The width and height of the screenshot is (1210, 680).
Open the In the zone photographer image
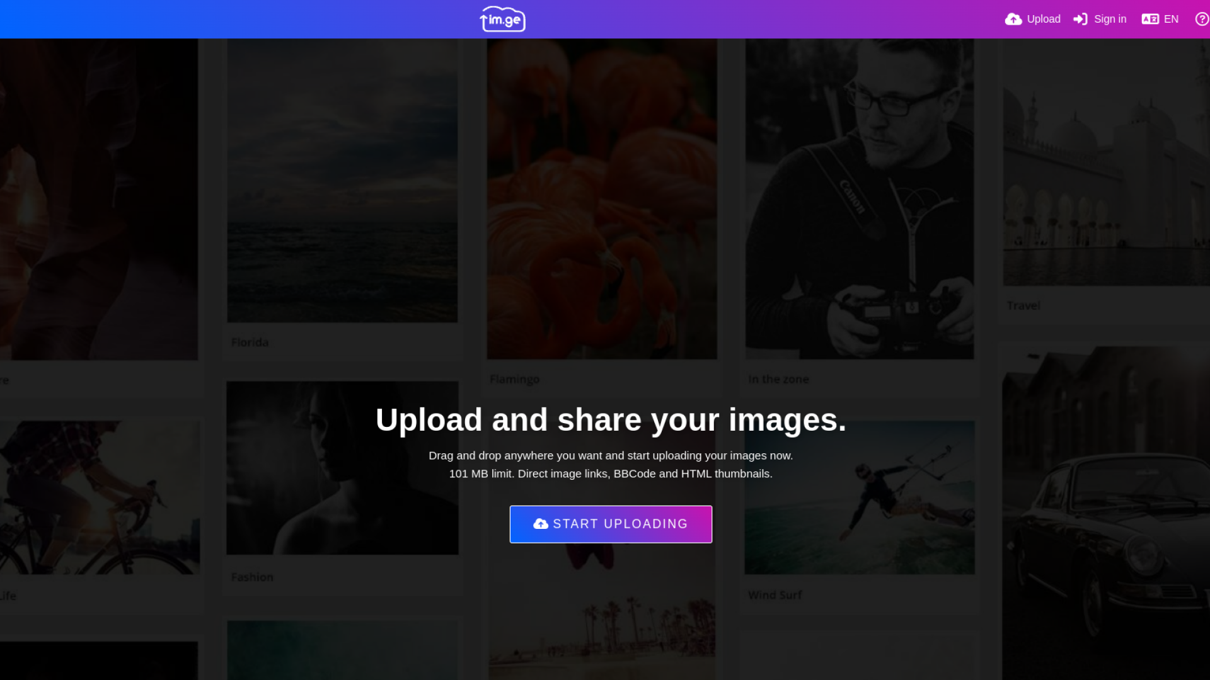pyautogui.click(x=859, y=198)
